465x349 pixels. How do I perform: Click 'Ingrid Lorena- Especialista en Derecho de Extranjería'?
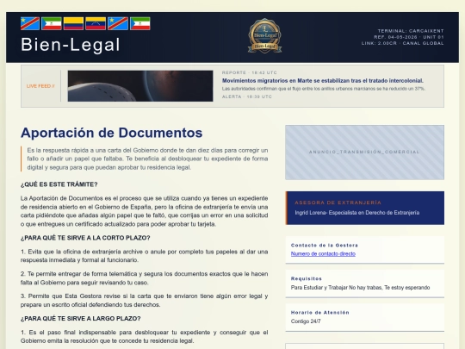[357, 213]
